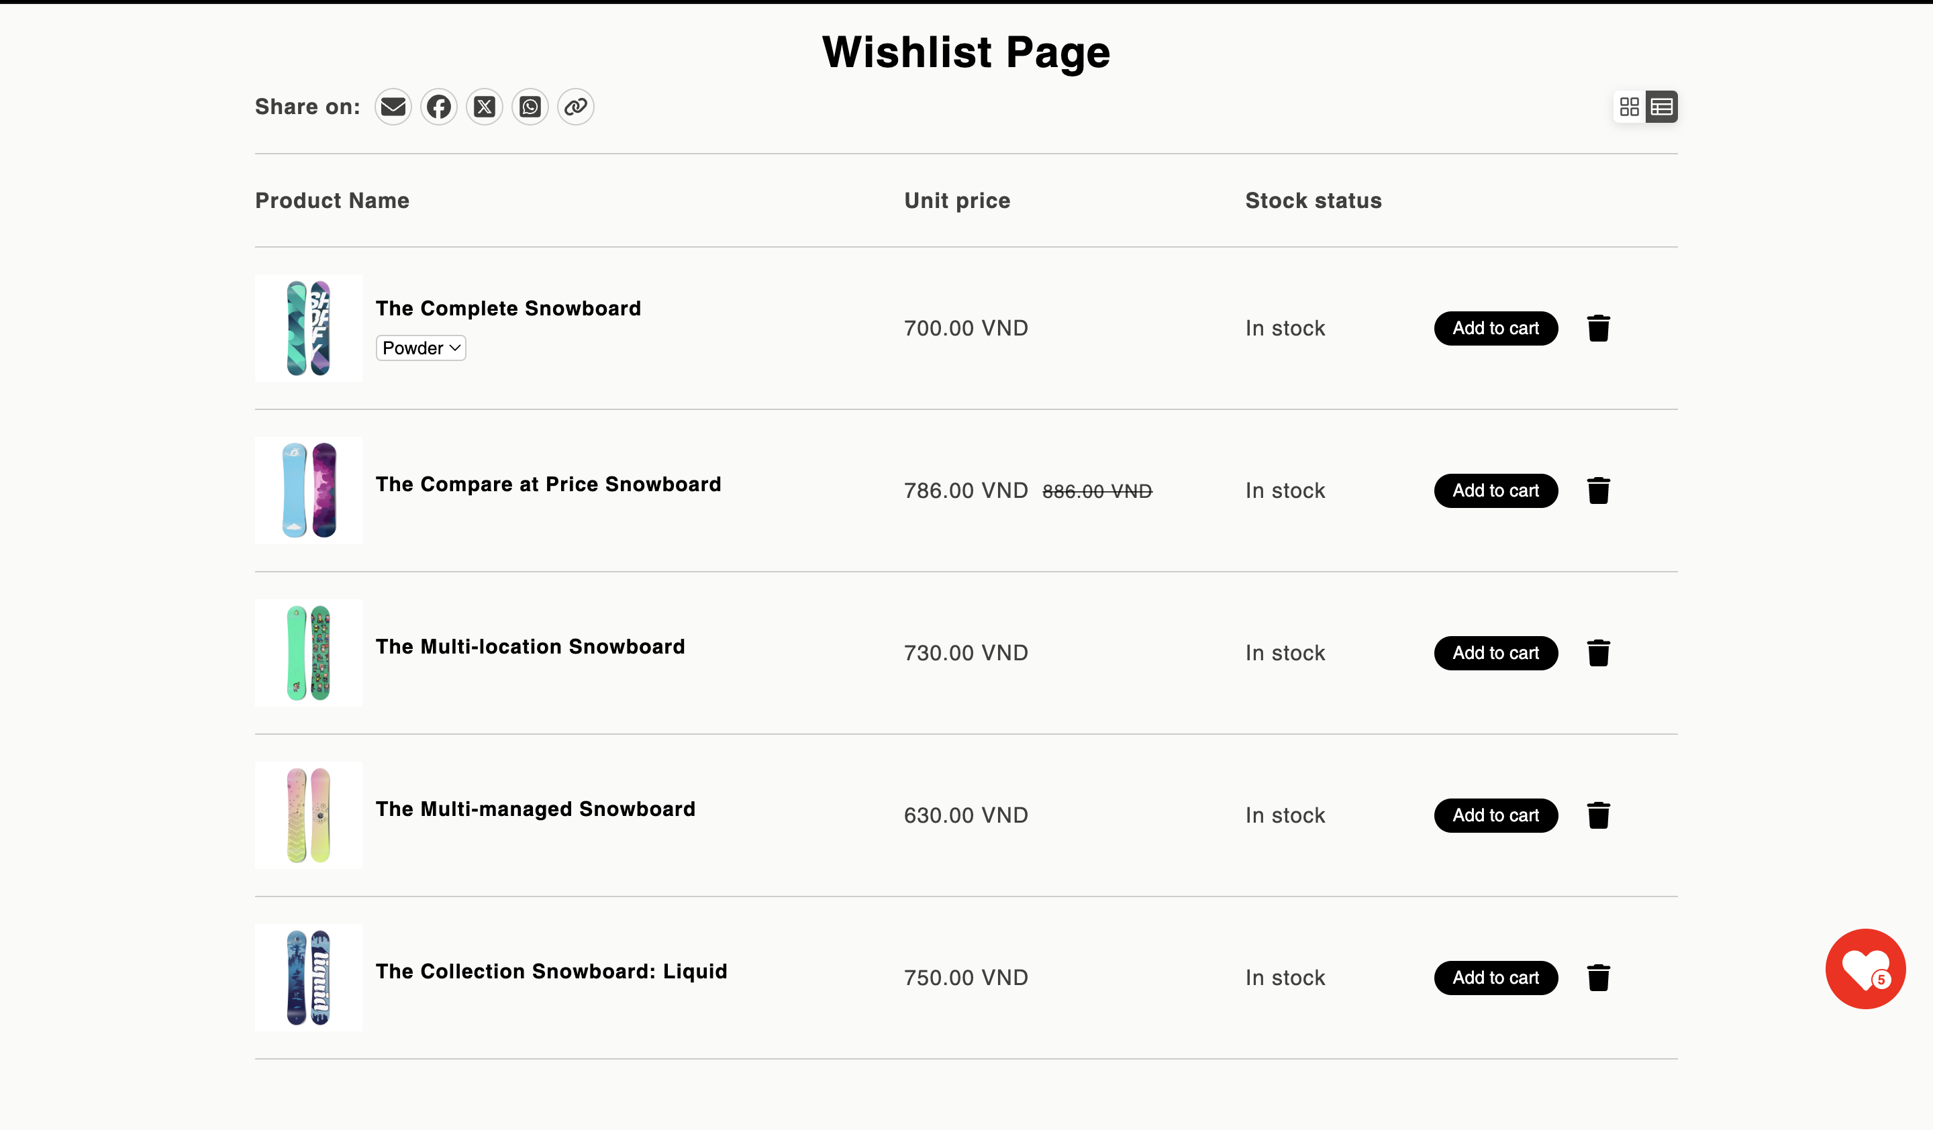1933x1130 pixels.
Task: Add The Compare at Price Snowboard to cart
Action: pyautogui.click(x=1496, y=490)
